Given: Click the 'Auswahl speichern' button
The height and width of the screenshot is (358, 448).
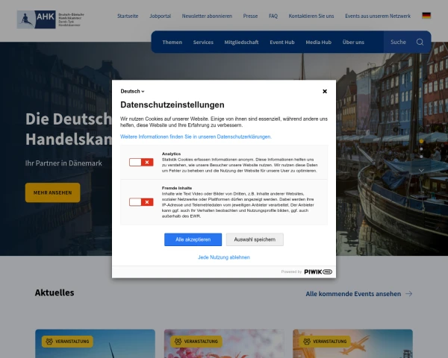Looking at the screenshot, I should (x=255, y=239).
